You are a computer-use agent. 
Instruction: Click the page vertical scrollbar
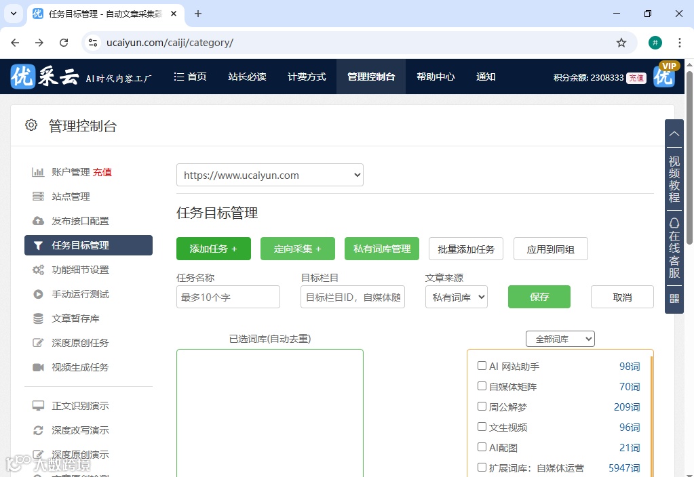tap(689, 158)
